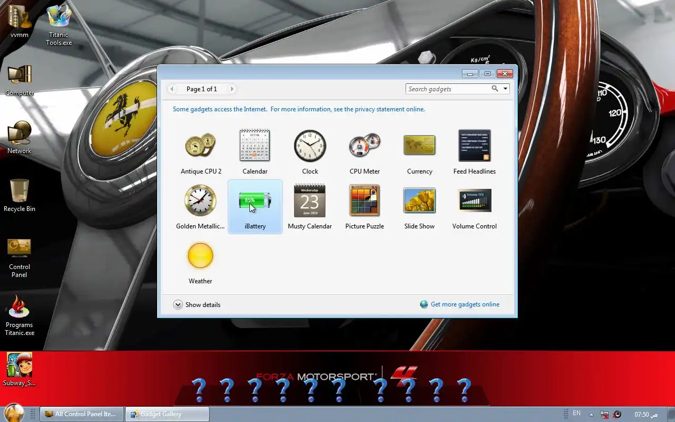Open Get more gadgets online link
This screenshot has width=675, height=422.
(465, 304)
